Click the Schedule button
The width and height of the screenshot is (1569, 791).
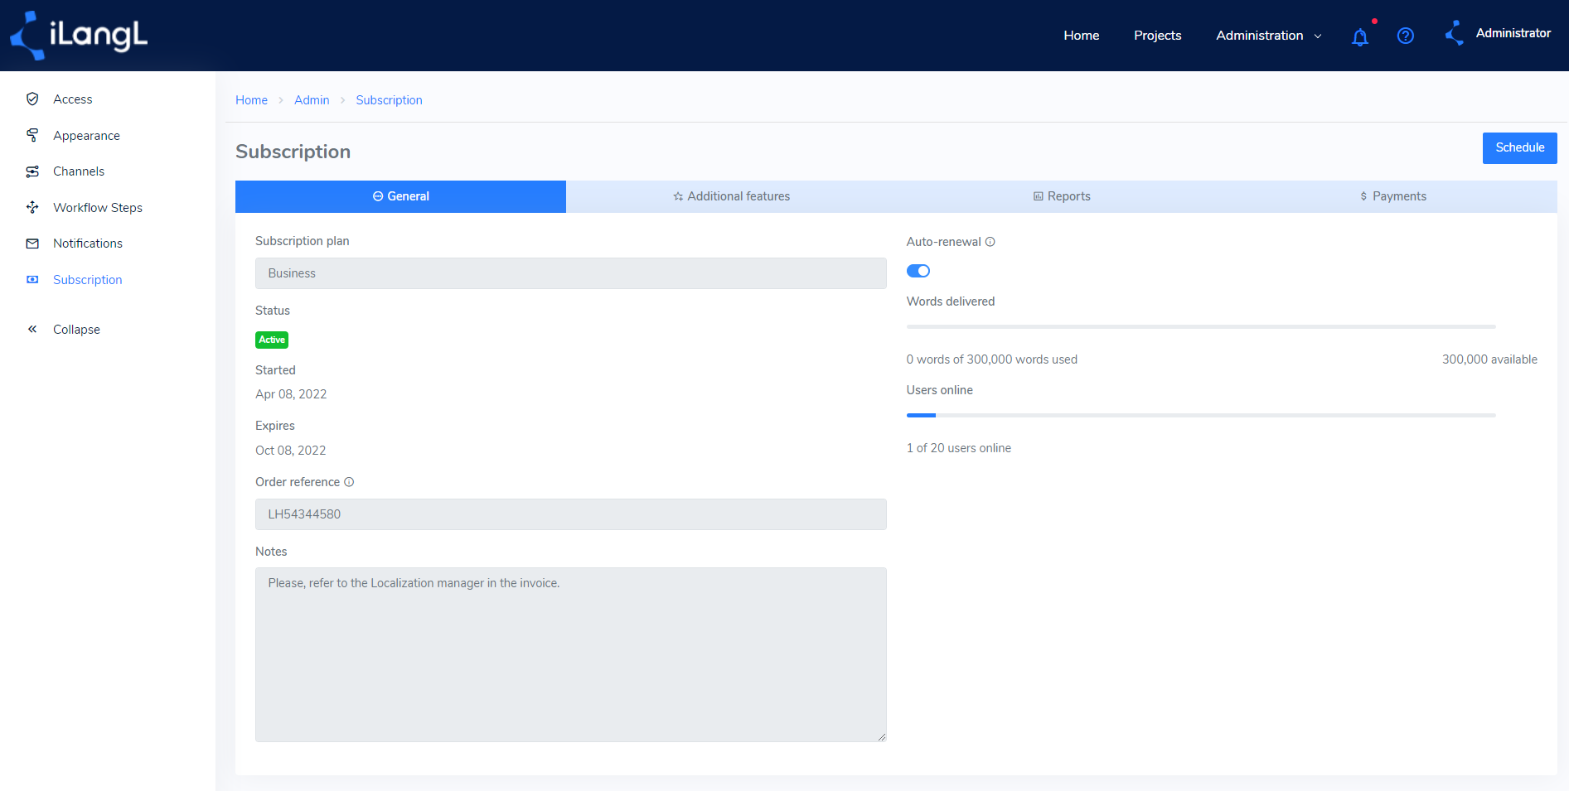tap(1520, 148)
